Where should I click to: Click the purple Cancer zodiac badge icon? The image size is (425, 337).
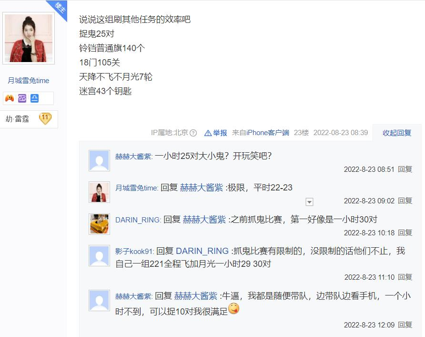click(x=22, y=98)
